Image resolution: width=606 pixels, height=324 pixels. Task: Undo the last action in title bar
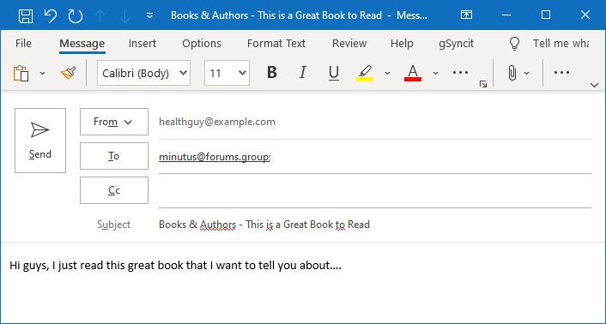(51, 15)
